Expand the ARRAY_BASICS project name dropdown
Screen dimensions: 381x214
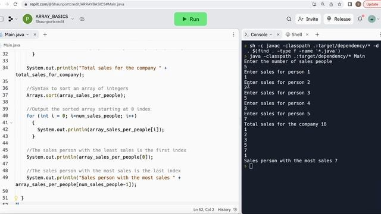coord(73,19)
